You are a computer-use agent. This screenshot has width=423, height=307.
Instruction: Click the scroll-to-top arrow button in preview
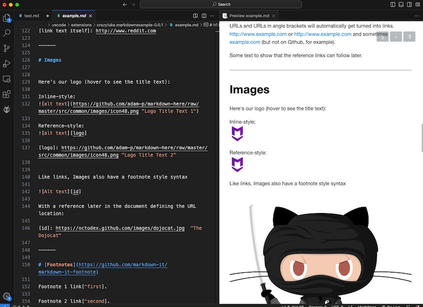coord(409,36)
